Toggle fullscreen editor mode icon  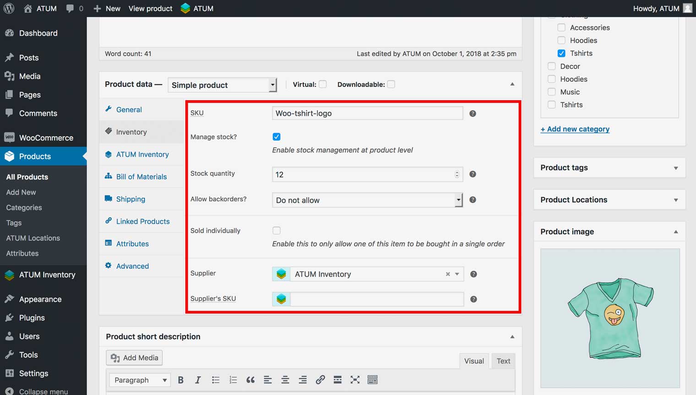click(x=355, y=380)
